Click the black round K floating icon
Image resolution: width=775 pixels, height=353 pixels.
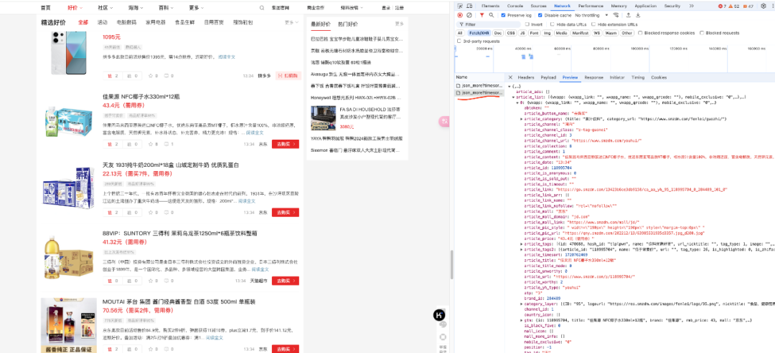(x=439, y=314)
